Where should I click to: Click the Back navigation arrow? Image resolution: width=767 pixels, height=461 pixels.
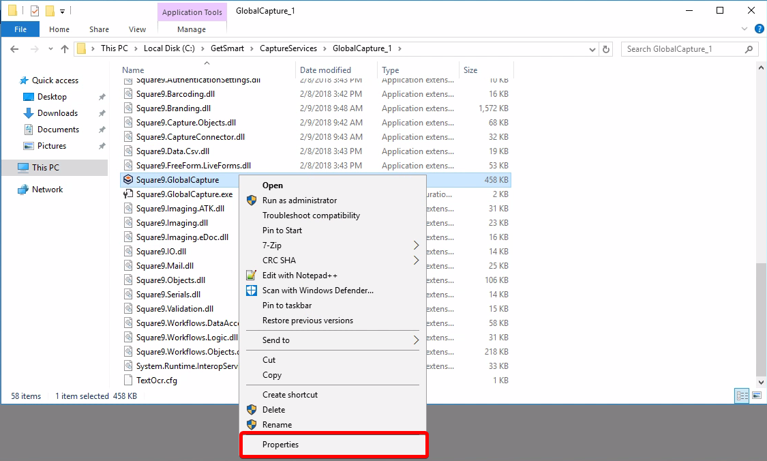point(14,48)
